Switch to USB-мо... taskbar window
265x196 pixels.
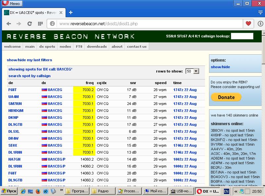tap(182, 191)
